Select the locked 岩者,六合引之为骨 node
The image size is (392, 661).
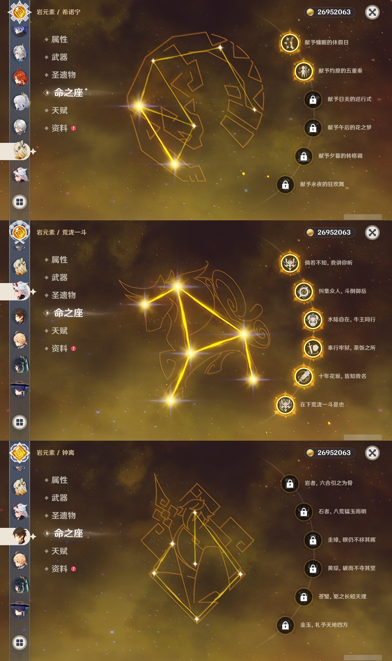290,483
